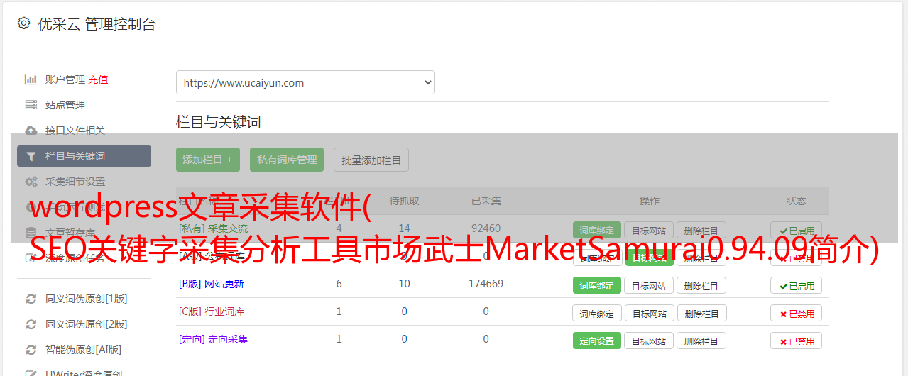
Task: Click pending count 14 in 采集交流 row
Action: [x=404, y=228]
